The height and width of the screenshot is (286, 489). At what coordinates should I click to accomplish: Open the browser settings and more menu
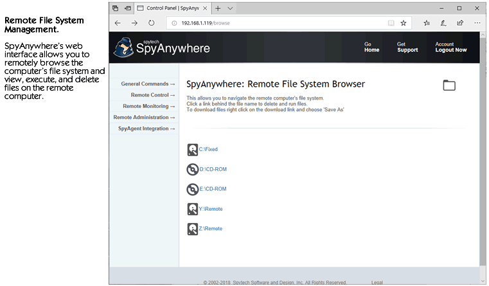(477, 22)
